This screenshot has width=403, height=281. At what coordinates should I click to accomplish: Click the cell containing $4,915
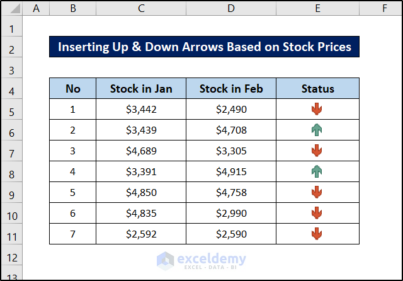pyautogui.click(x=231, y=172)
